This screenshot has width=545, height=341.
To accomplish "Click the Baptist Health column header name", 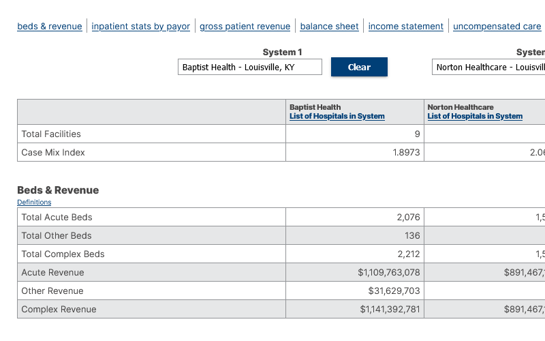I will point(315,107).
